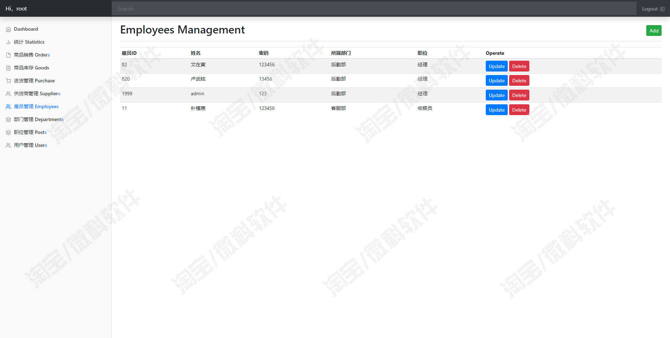Update employee 卢武铉 row
This screenshot has height=338, width=670.
[x=497, y=81]
